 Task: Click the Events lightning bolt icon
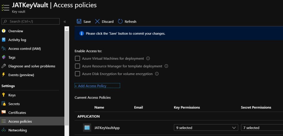coord(4,75)
